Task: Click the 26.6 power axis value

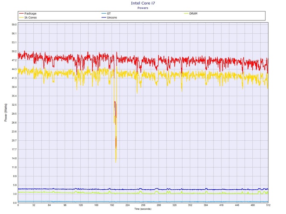Action: (x=14, y=123)
